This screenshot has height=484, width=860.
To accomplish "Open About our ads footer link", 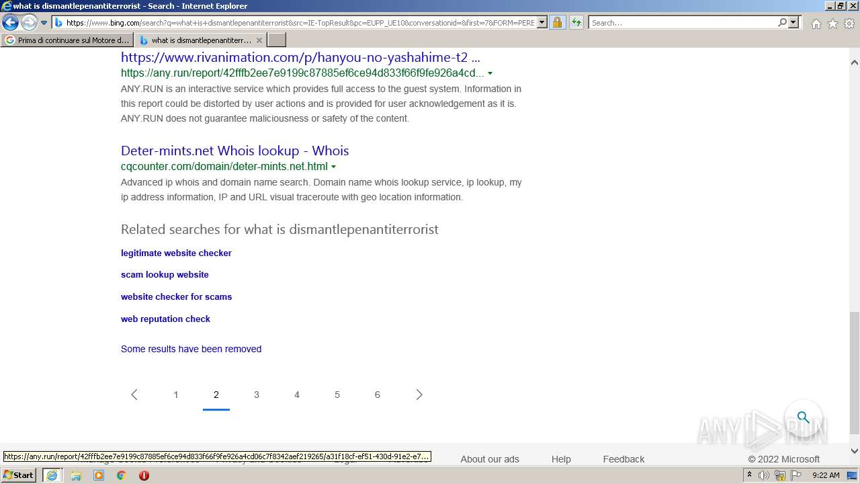I will click(x=490, y=459).
